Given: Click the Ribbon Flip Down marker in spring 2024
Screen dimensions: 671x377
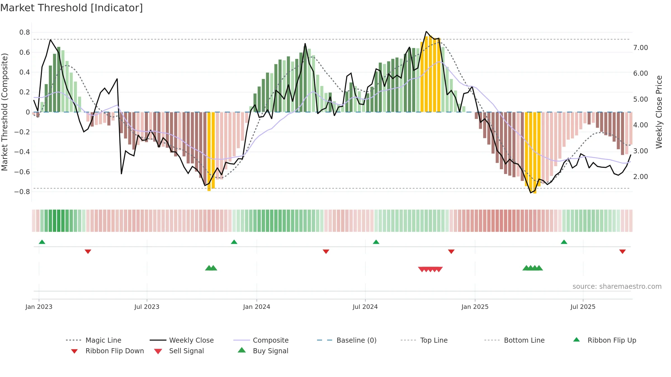Looking at the screenshot, I should coord(326,252).
